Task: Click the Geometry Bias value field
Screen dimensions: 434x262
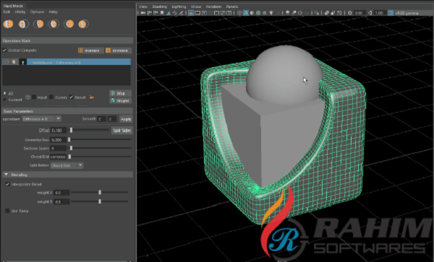Action: point(58,140)
